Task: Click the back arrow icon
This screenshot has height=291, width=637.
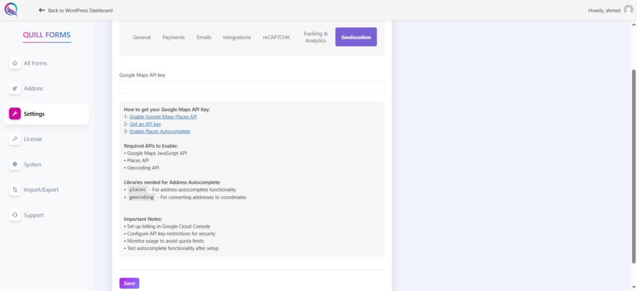Action: (42, 10)
